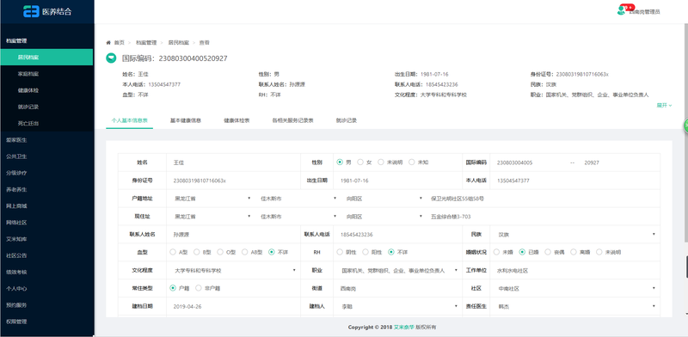
Task: Open the 文化程度 education dropdown
Action: pos(233,271)
